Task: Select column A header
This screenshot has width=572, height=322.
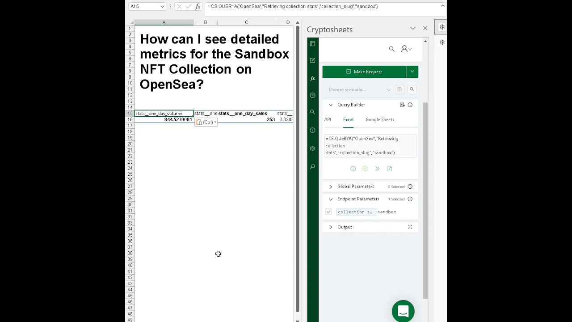Action: 164,22
